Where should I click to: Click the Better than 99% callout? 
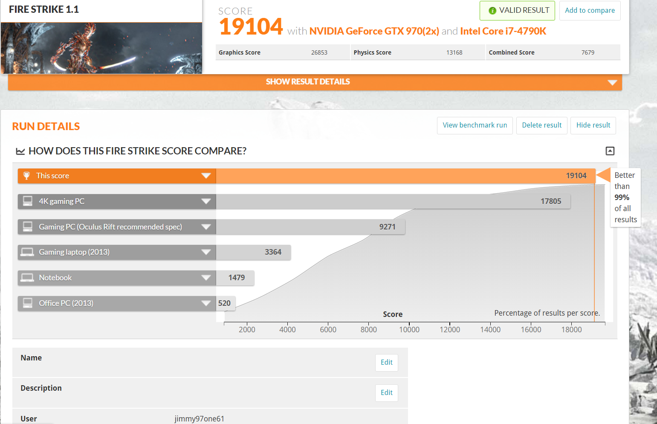(x=625, y=197)
